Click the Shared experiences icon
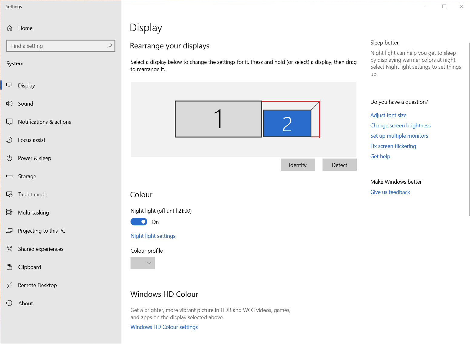This screenshot has height=344, width=470. (9, 249)
